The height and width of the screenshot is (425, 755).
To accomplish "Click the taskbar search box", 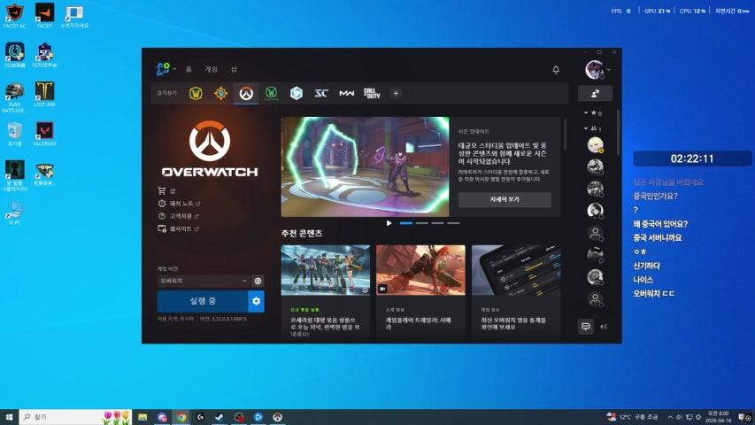I will (x=75, y=417).
